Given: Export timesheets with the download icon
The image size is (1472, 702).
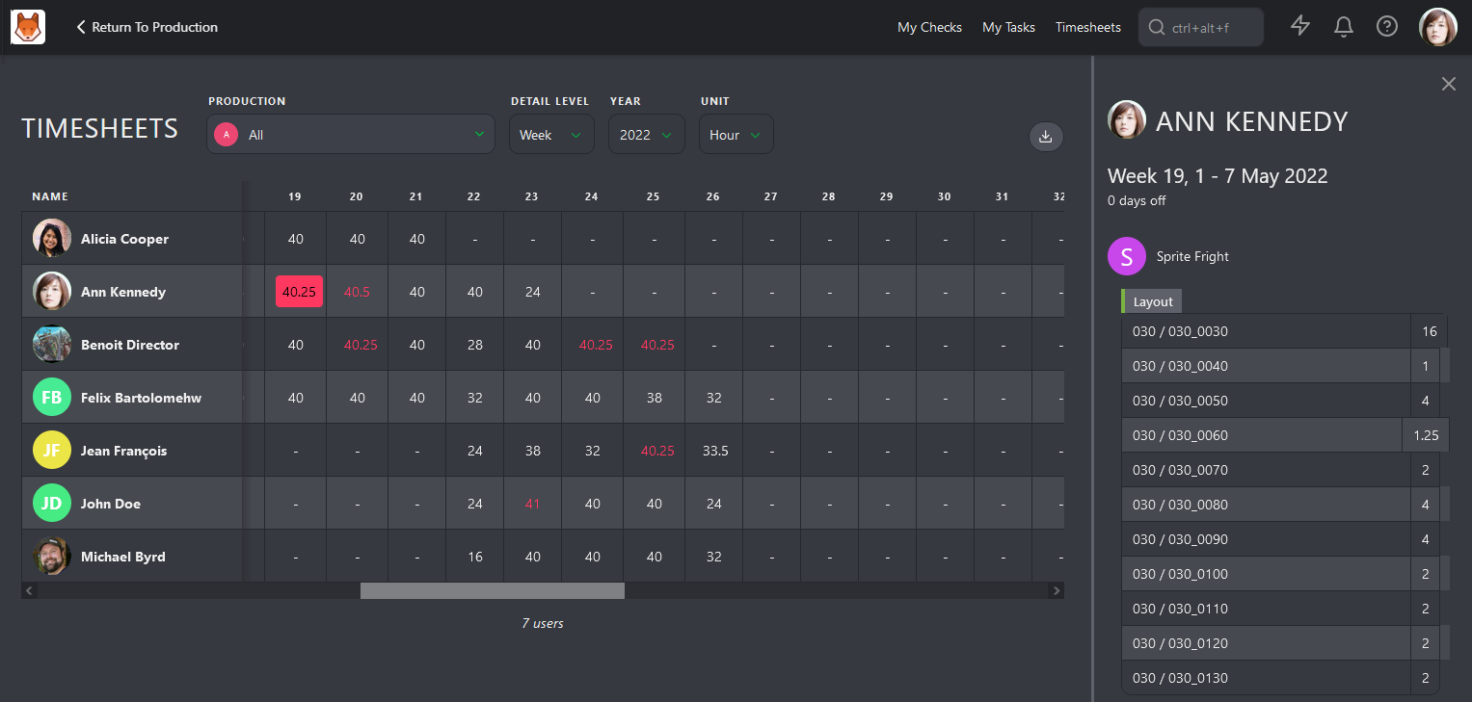Looking at the screenshot, I should [1046, 137].
